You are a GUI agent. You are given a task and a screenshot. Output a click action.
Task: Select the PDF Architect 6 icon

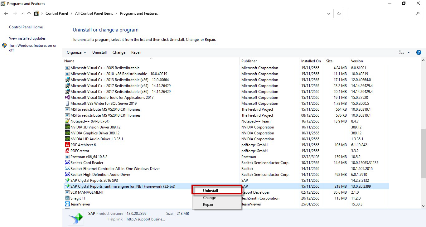[67, 145]
